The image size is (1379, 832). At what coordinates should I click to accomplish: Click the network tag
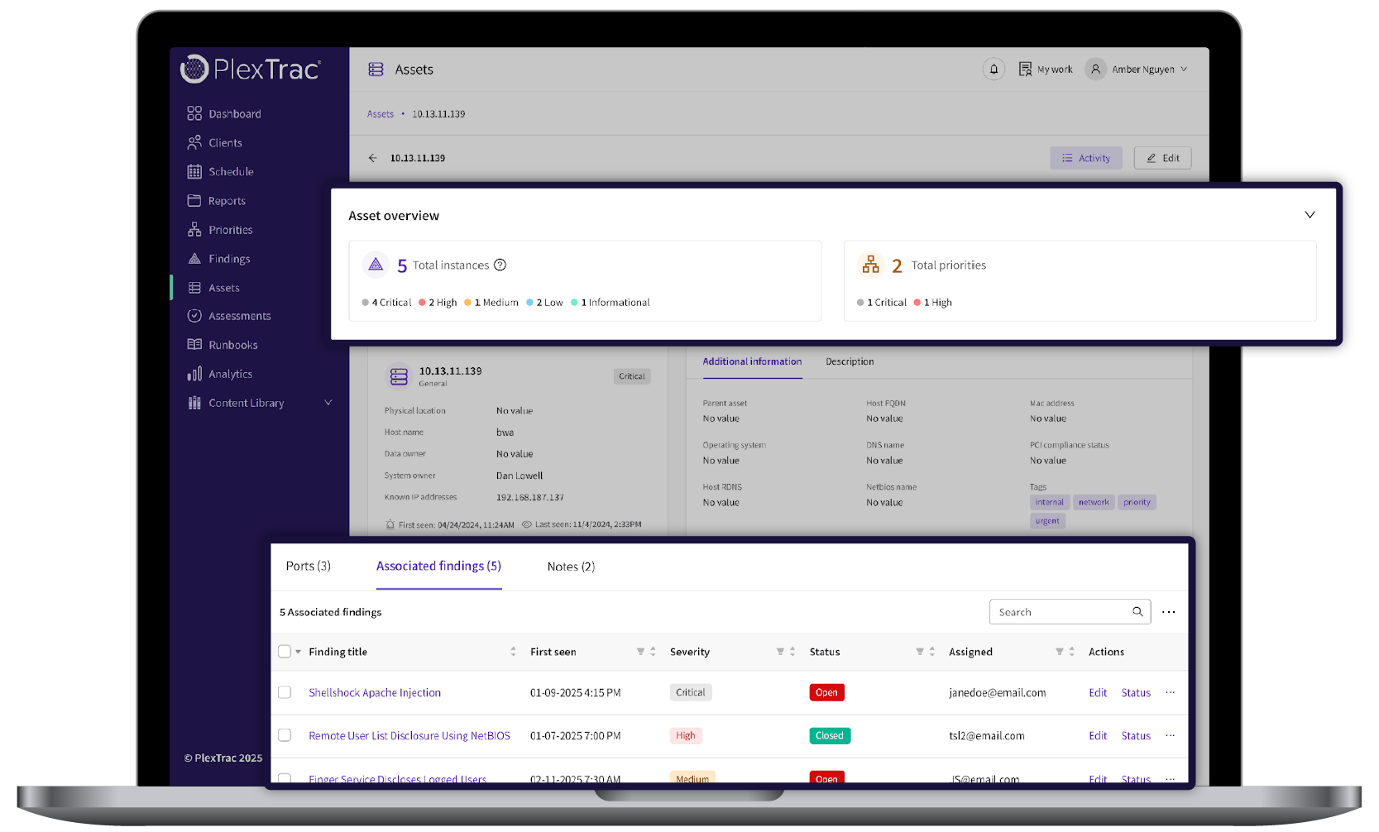click(x=1094, y=502)
